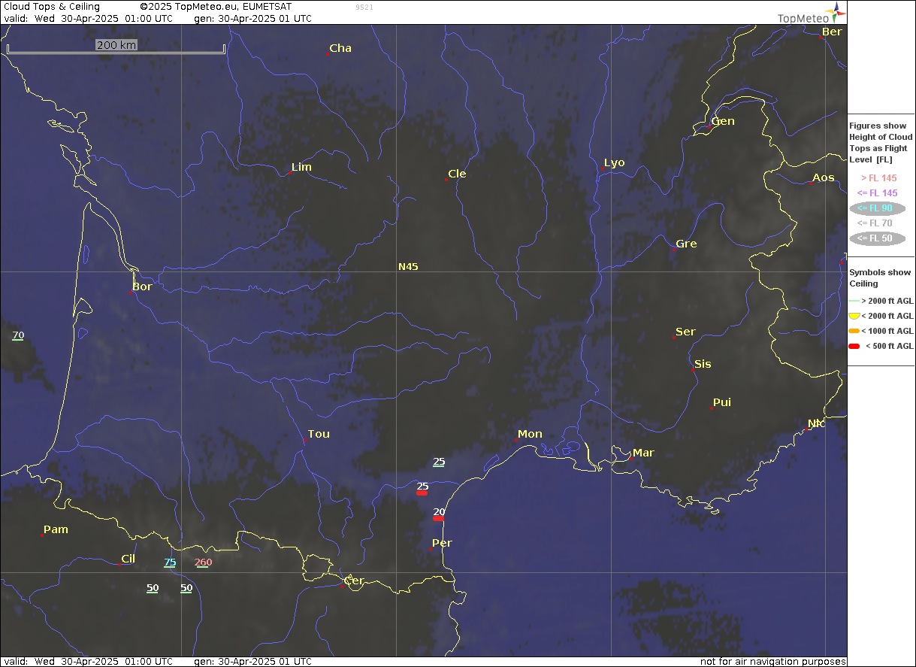Click the cyan 75 cloud-top figure
Viewport: 916px width, 667px height.
pyautogui.click(x=170, y=562)
